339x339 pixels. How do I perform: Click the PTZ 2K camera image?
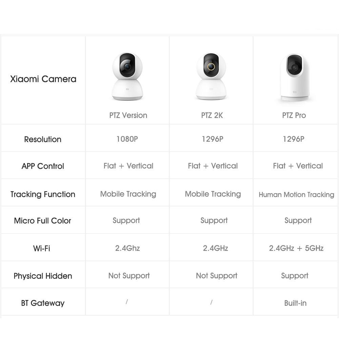[211, 77]
